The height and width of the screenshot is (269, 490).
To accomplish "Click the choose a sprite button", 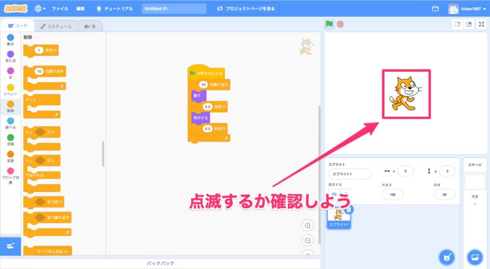I will 448,257.
